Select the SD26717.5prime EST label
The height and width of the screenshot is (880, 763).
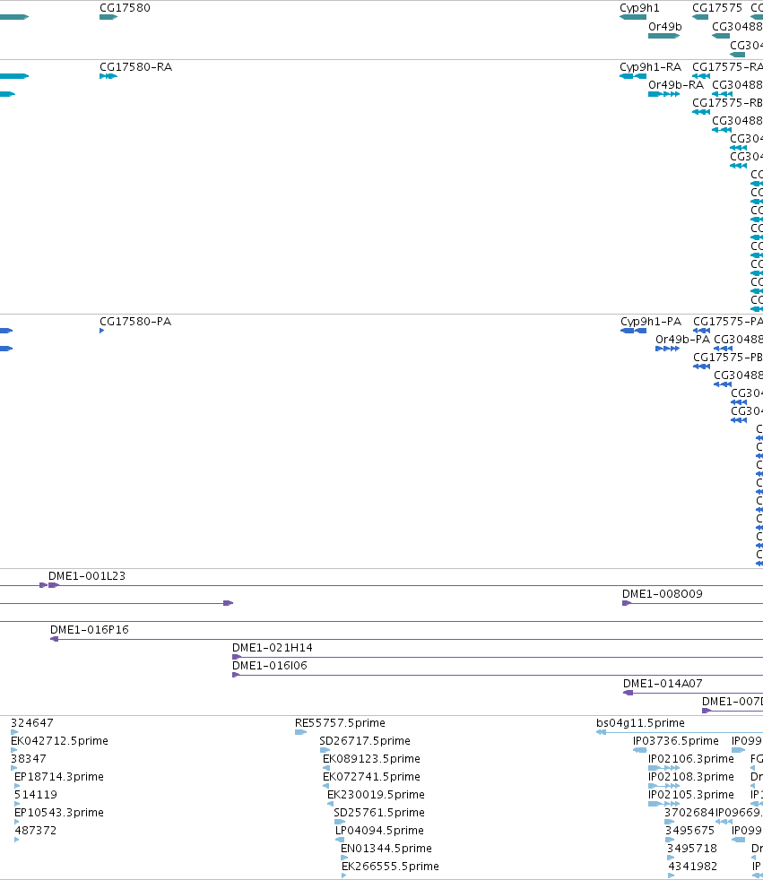click(x=365, y=741)
